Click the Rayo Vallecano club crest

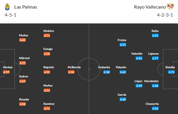[170, 6]
